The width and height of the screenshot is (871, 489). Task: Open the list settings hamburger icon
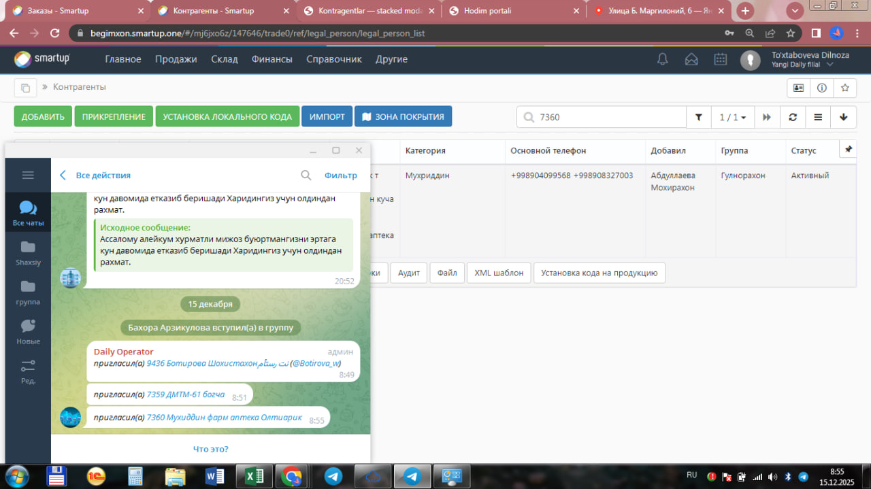pyautogui.click(x=818, y=117)
